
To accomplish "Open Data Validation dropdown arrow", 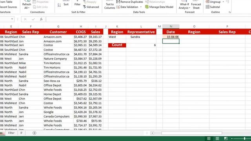I will pyautogui.click(x=141, y=7).
